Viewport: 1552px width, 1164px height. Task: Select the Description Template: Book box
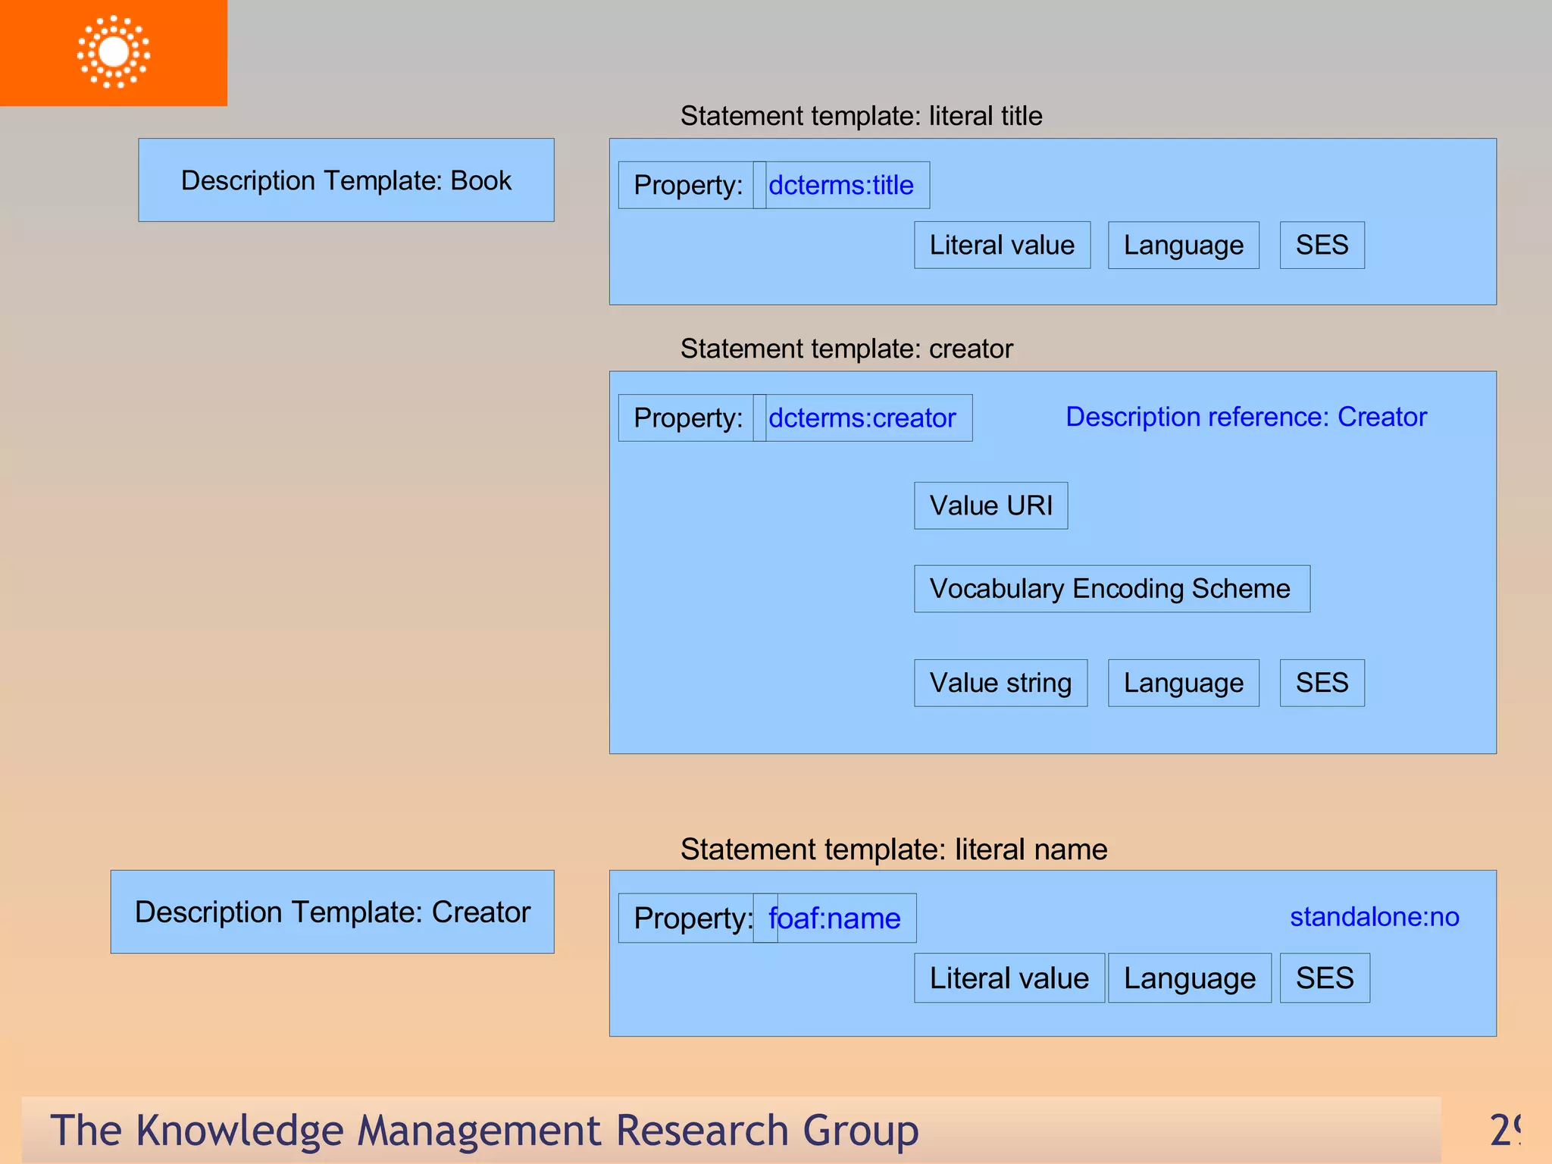(346, 180)
